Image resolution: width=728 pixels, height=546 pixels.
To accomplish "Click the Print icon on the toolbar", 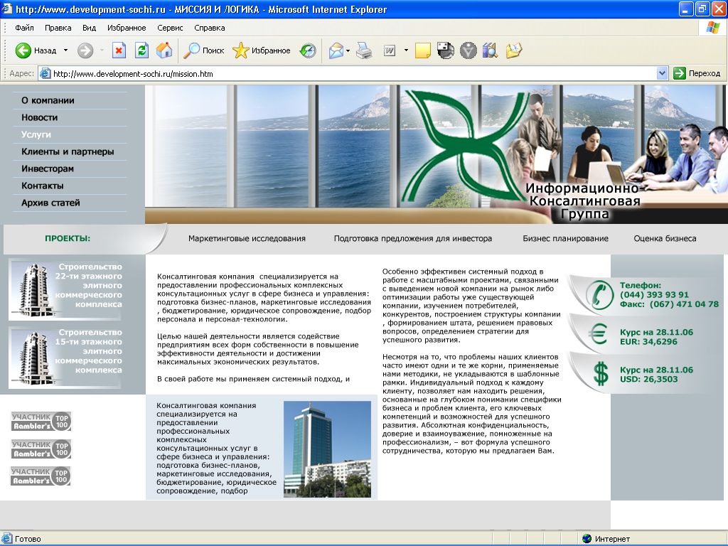I will pos(364,50).
